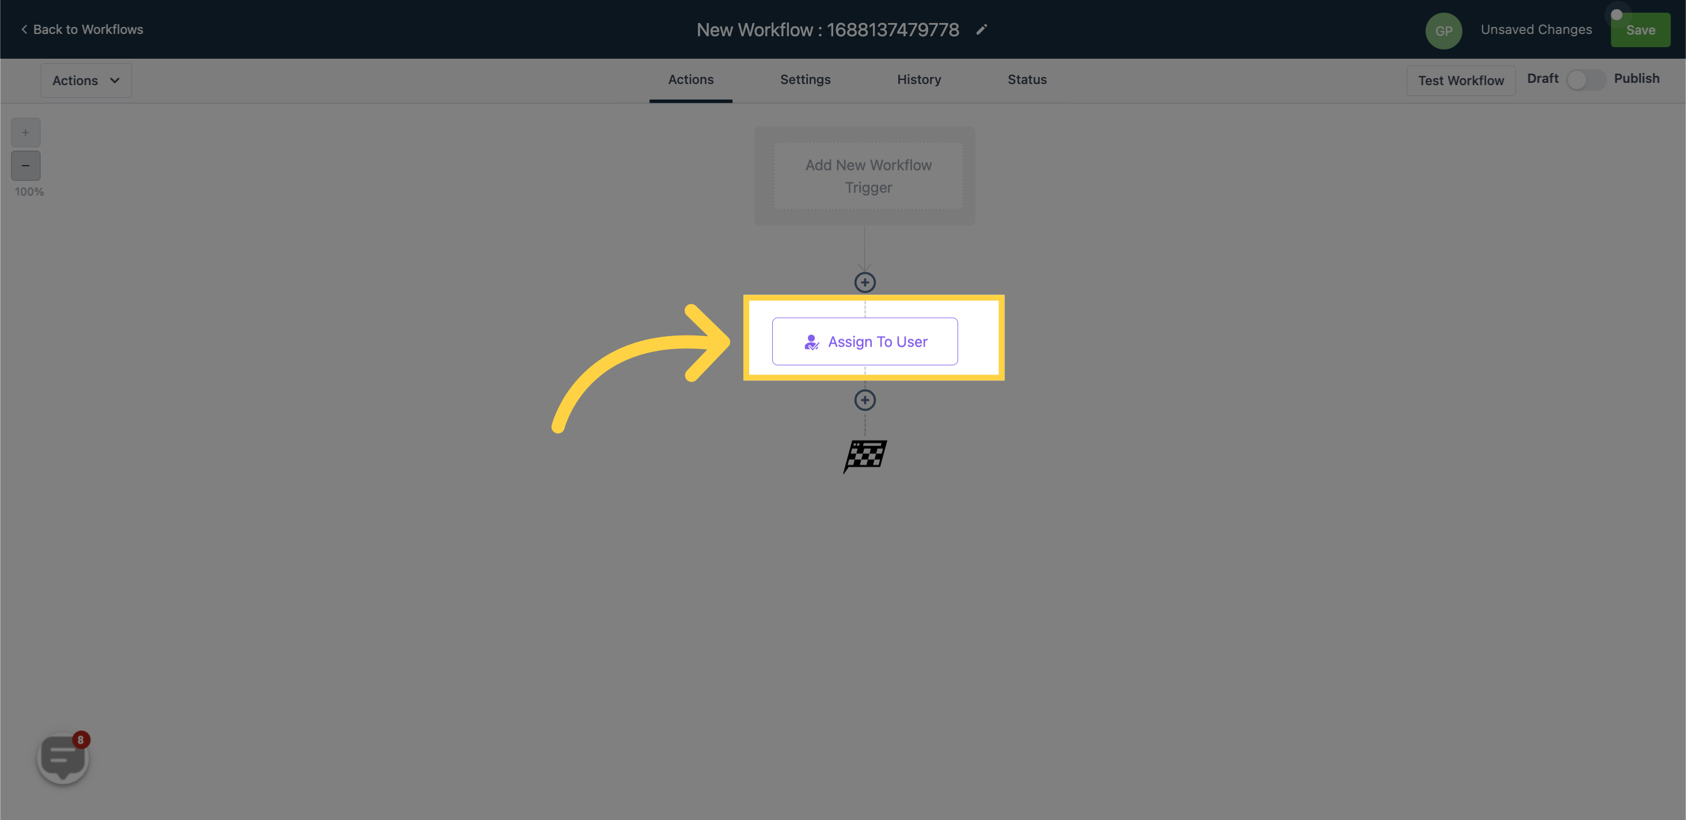The width and height of the screenshot is (1686, 820).
Task: Click the GP user avatar icon
Action: [1446, 29]
